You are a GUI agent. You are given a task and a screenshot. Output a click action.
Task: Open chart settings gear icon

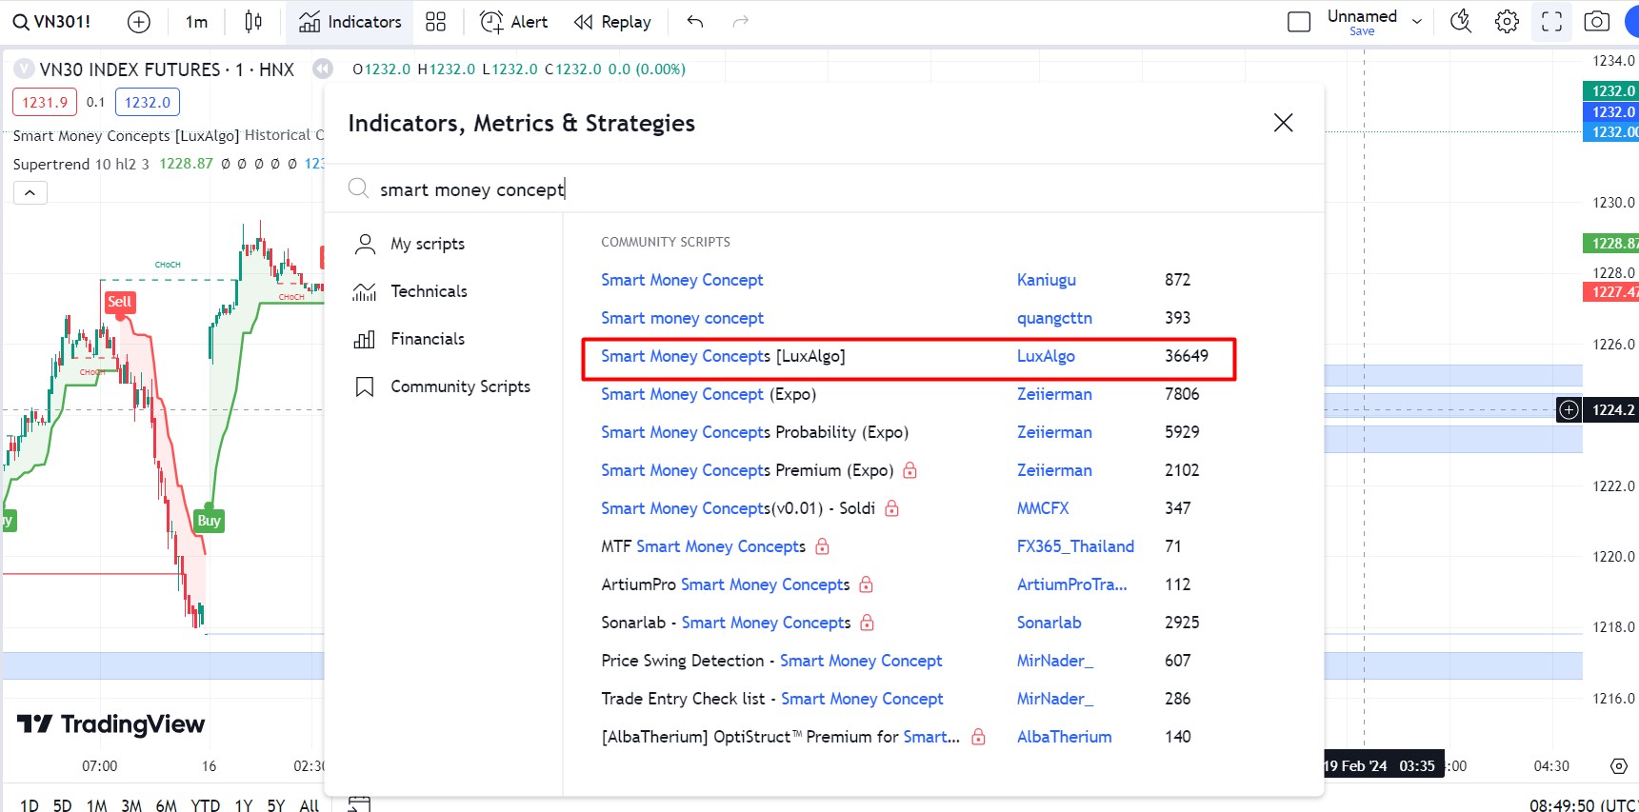tap(1507, 22)
